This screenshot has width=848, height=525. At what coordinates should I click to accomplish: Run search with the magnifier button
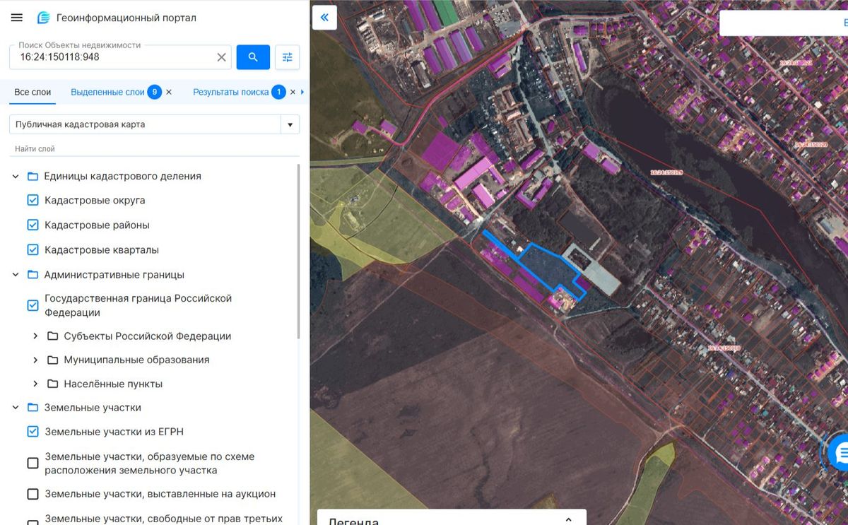coord(253,57)
